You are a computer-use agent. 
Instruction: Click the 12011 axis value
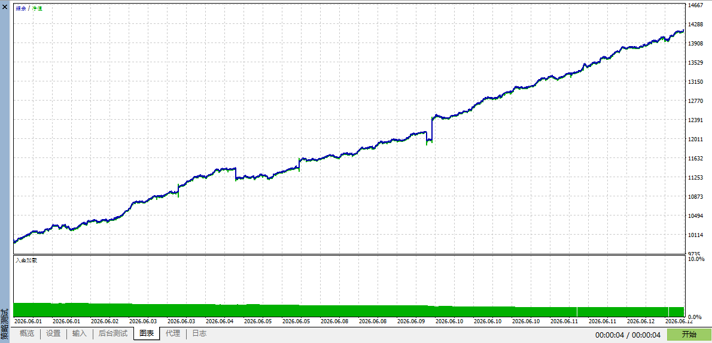tap(696, 139)
